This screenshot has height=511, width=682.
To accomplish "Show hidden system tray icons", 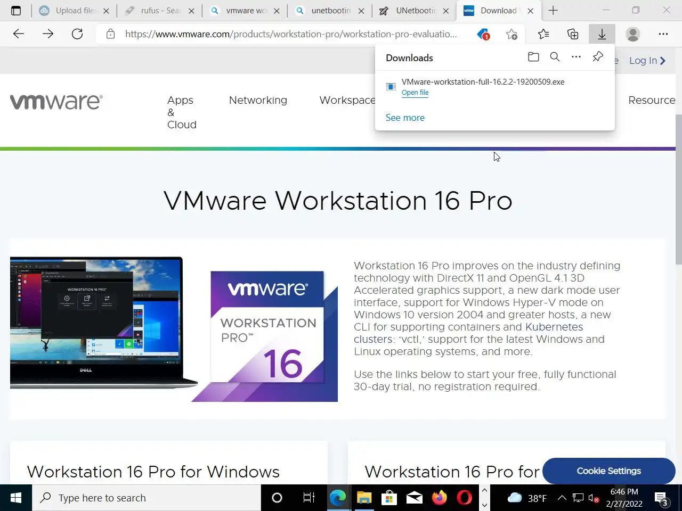I will click(562, 498).
